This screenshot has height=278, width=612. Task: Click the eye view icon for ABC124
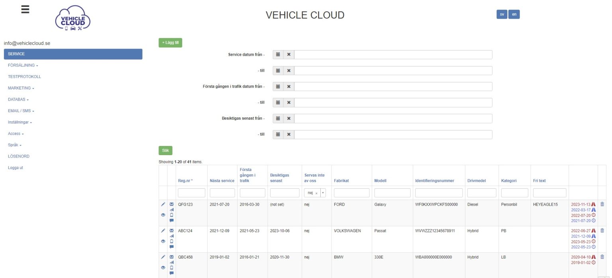163,241
